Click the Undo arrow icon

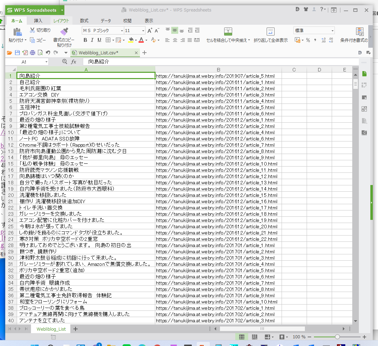click(x=48, y=53)
